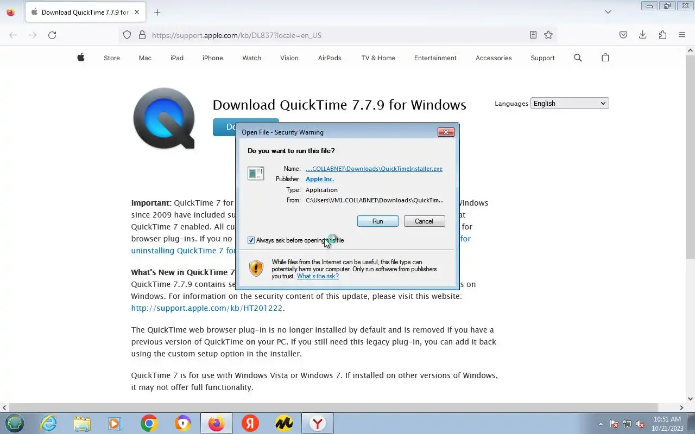Open the orange padlock app on taskbar
This screenshot has width=695, height=434.
183,423
